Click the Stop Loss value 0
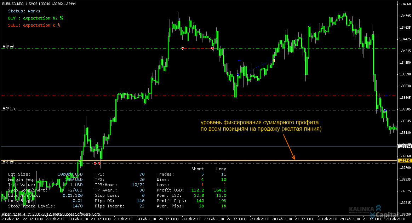Viewport: 412px width, 223px height. point(143,195)
